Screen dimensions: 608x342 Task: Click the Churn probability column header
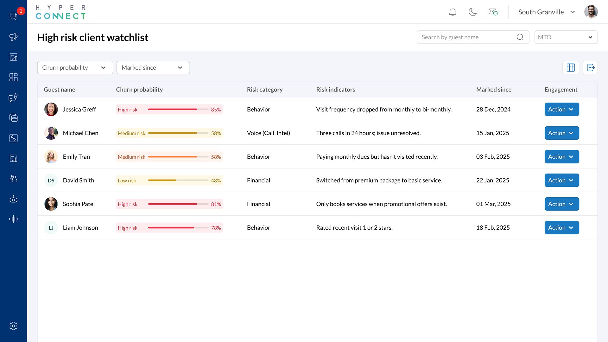click(139, 90)
